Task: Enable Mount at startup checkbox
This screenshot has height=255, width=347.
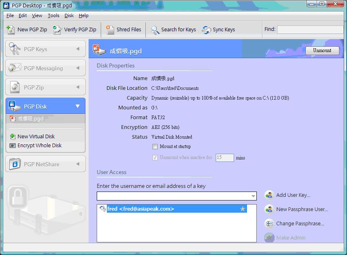Action: (155, 147)
